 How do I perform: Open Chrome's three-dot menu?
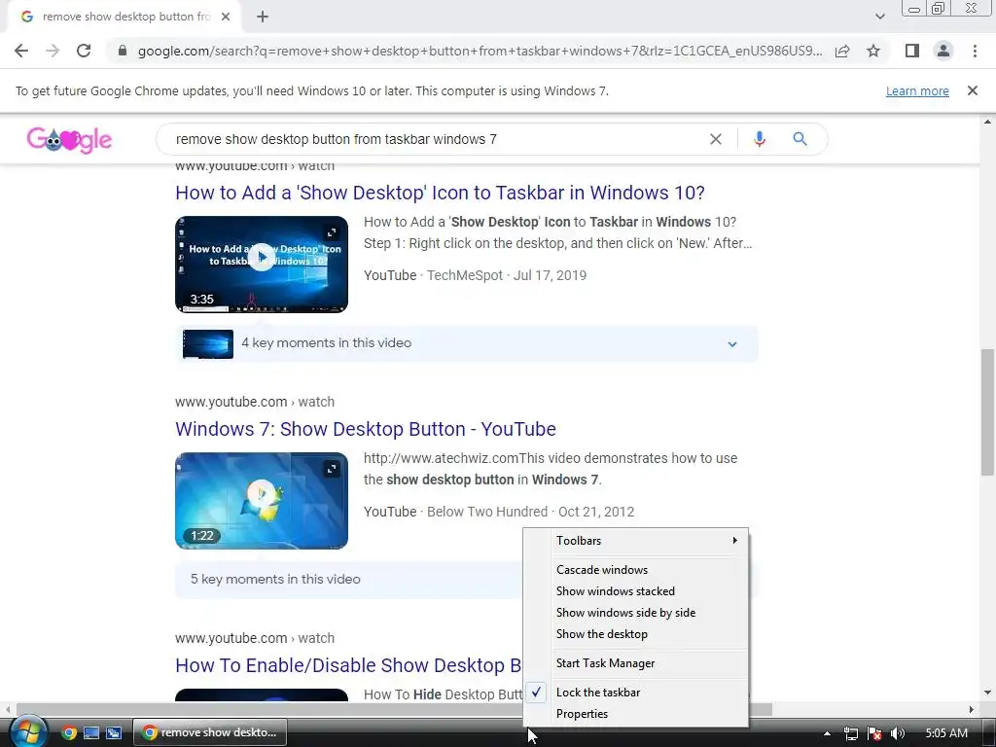[975, 51]
